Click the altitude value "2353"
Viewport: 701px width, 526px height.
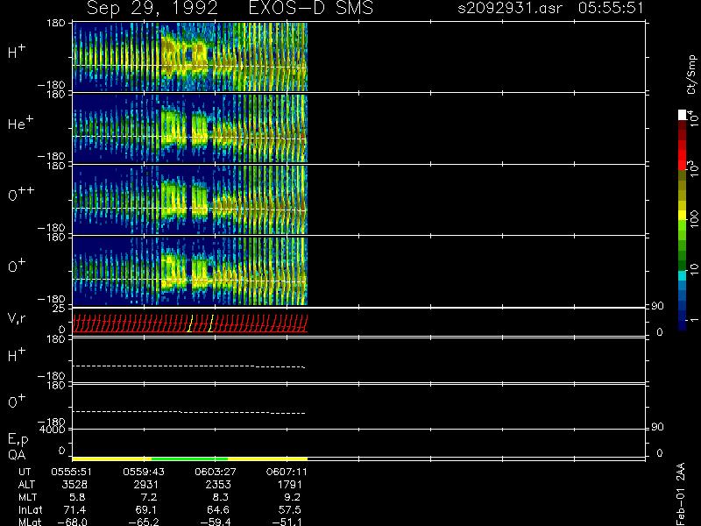218,485
